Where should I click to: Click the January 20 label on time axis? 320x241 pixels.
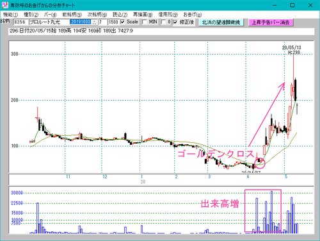tap(143, 179)
